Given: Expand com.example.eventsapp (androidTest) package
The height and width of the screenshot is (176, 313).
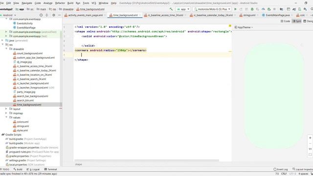Looking at the screenshot, I should pyautogui.click(x=6, y=32).
